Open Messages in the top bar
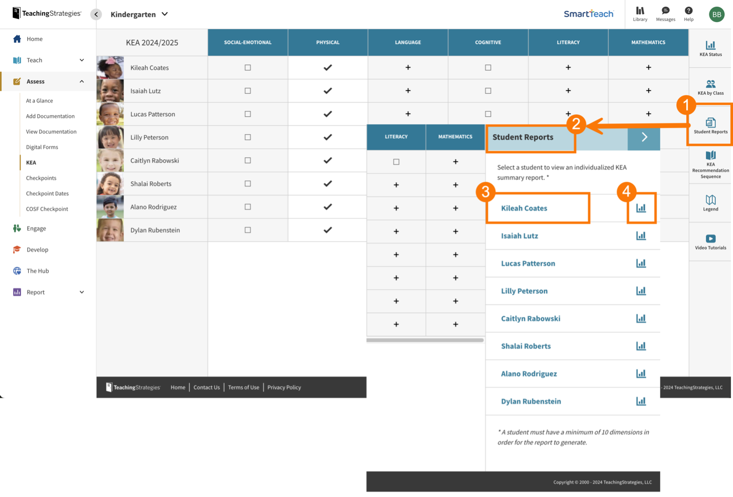This screenshot has height=497, width=733. (665, 14)
